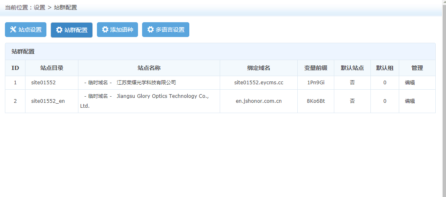Select the Jiangsu Glory Optics Technology site name
446x197 pixels.
[163, 96]
